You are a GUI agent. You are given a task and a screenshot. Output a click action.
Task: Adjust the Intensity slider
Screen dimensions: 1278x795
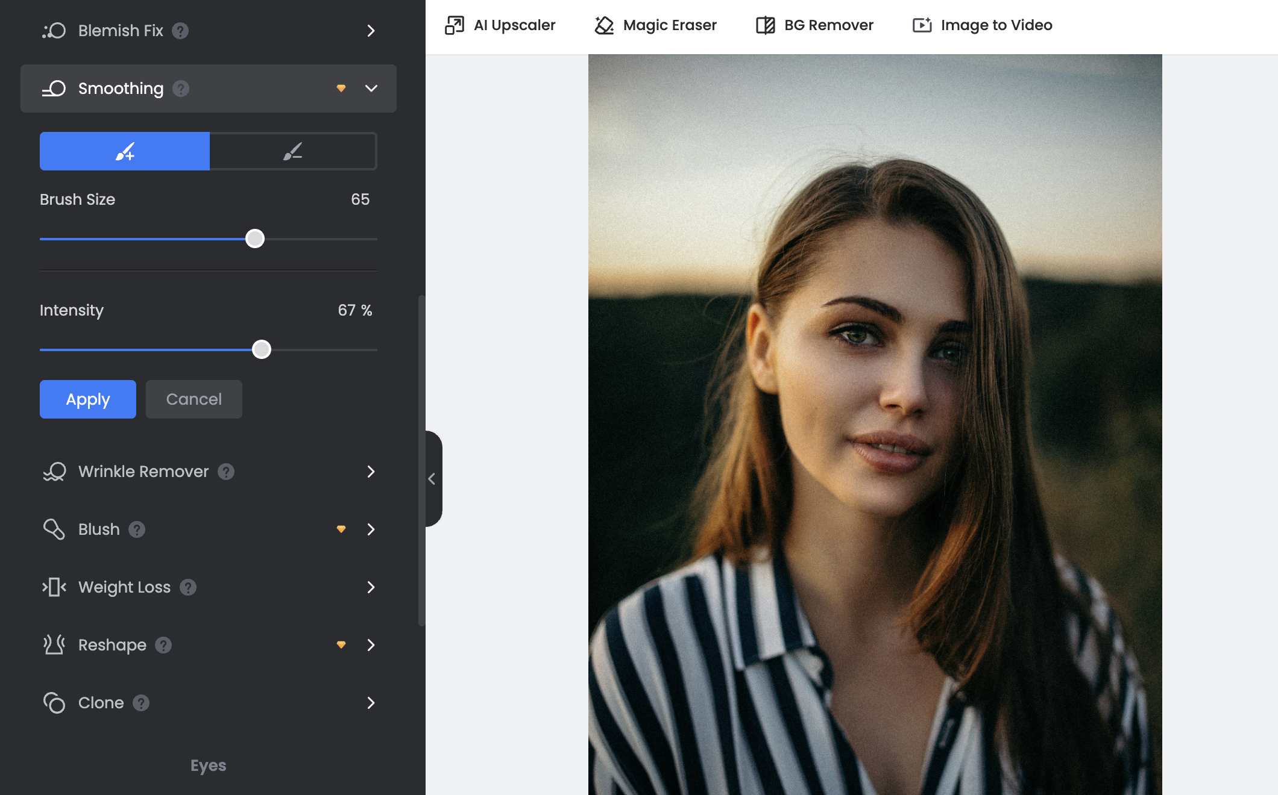point(262,349)
